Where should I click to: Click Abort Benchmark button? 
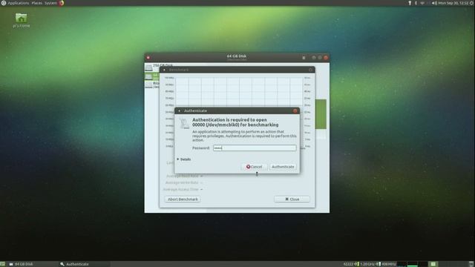pos(183,200)
